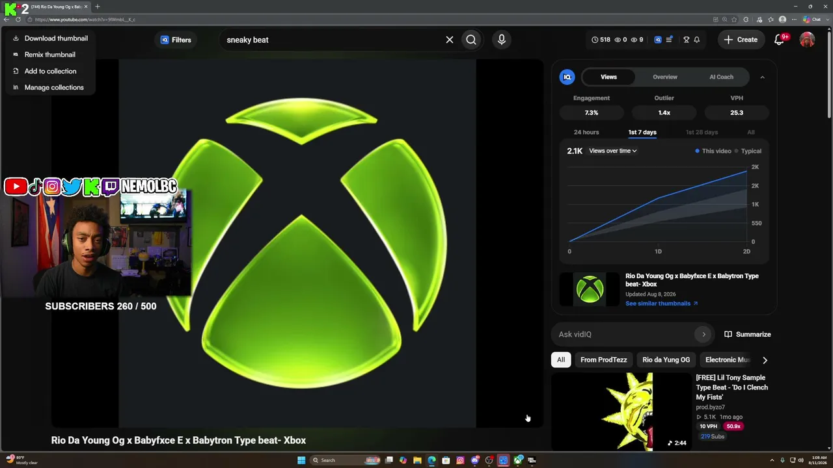Open the account avatar menu
The width and height of the screenshot is (833, 468).
click(x=807, y=40)
